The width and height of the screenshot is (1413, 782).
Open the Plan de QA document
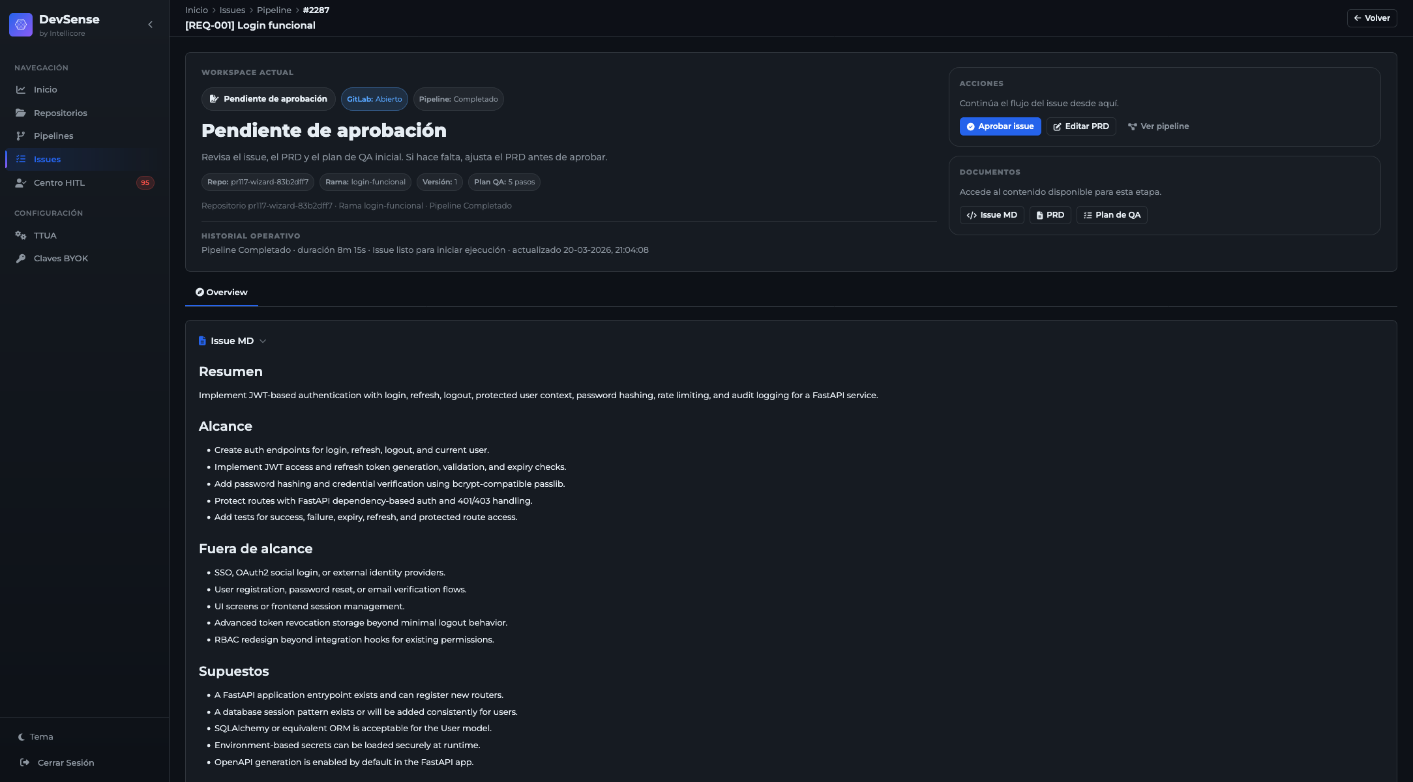1112,215
